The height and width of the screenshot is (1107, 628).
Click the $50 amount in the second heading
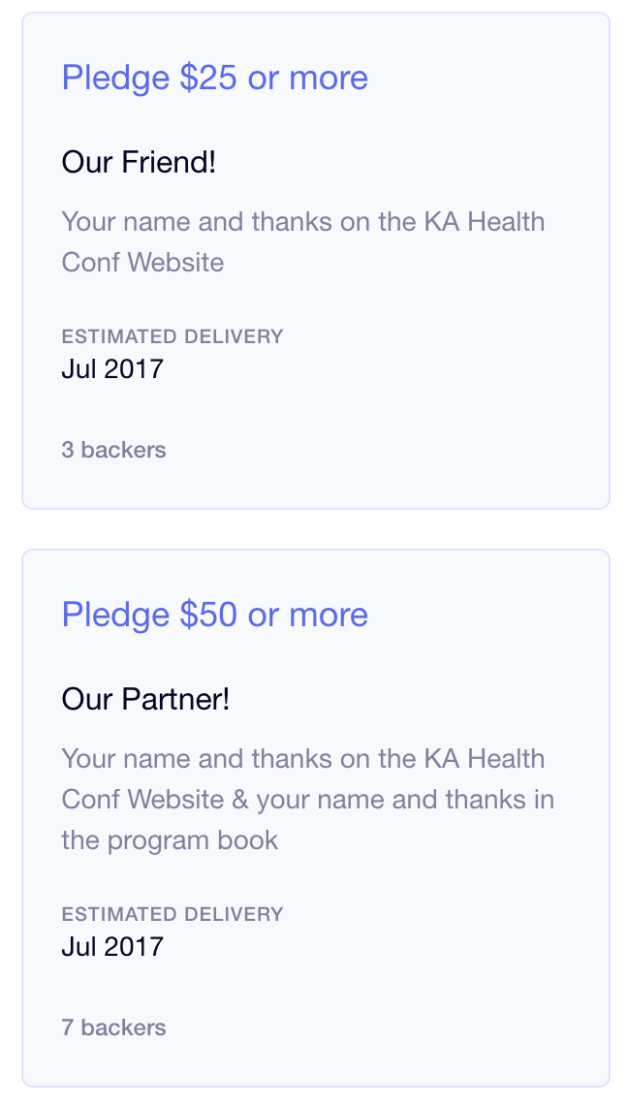point(207,615)
